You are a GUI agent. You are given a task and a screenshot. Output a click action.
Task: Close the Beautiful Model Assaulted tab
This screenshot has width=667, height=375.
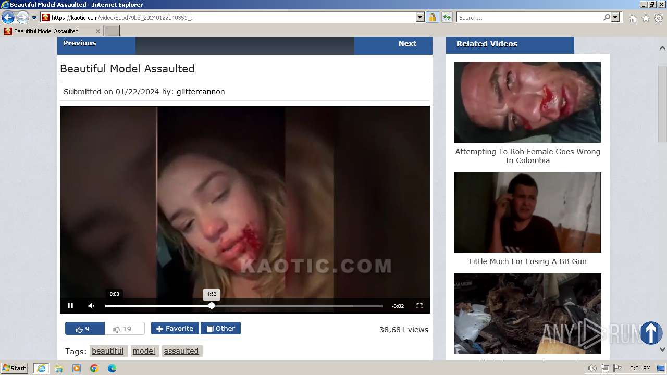click(97, 31)
